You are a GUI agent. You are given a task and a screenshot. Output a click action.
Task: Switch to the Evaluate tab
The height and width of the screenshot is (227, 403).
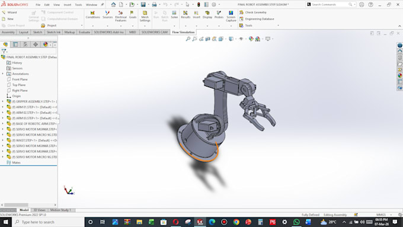tap(84, 32)
